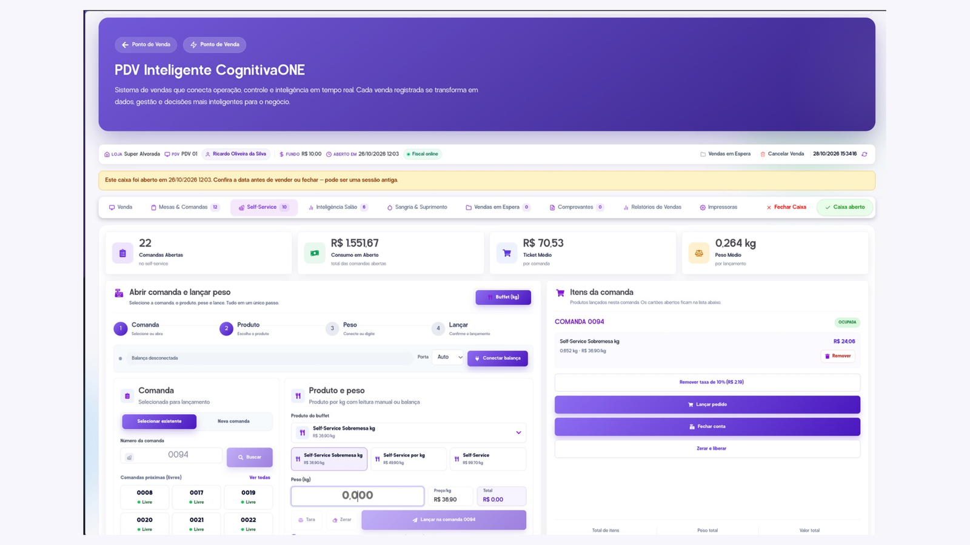Open the Impressoras tab
The image size is (970, 545).
[x=718, y=207]
